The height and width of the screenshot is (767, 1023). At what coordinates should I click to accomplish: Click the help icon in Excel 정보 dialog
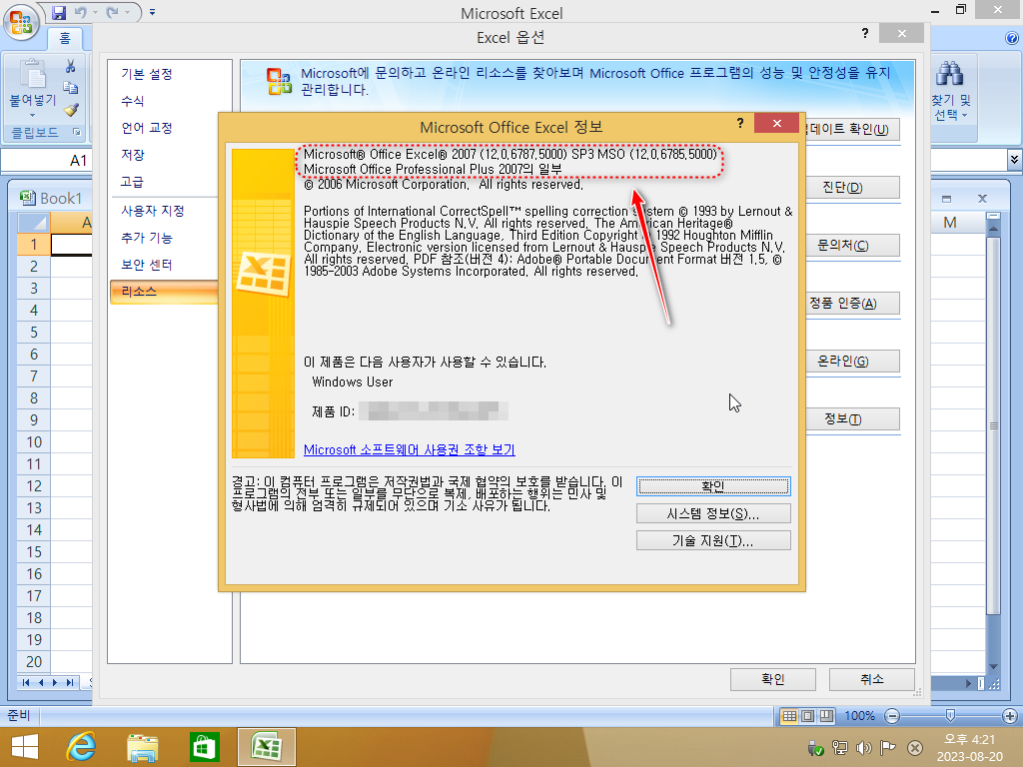pos(740,123)
